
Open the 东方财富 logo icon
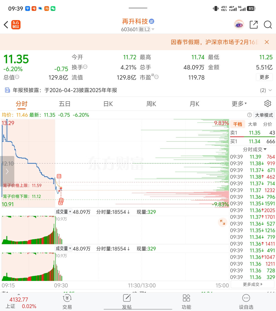16,25
